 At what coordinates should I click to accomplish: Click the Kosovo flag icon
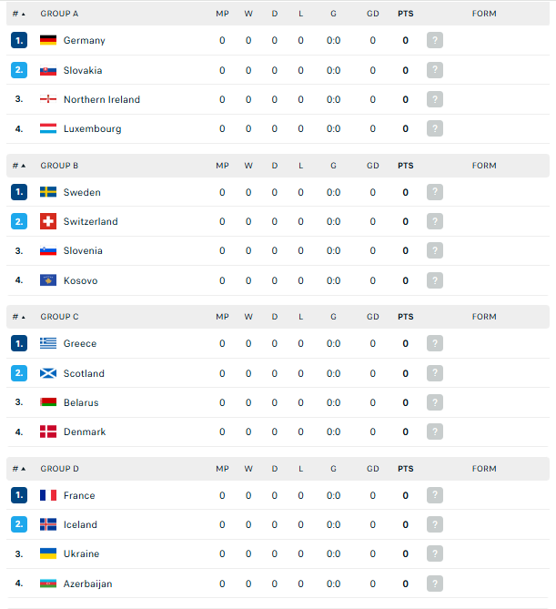coord(48,280)
